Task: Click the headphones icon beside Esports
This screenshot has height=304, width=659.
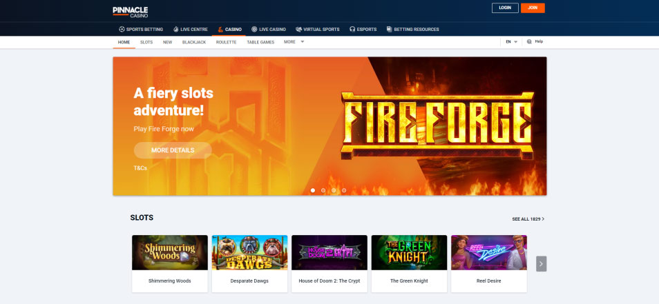Action: [x=352, y=30]
